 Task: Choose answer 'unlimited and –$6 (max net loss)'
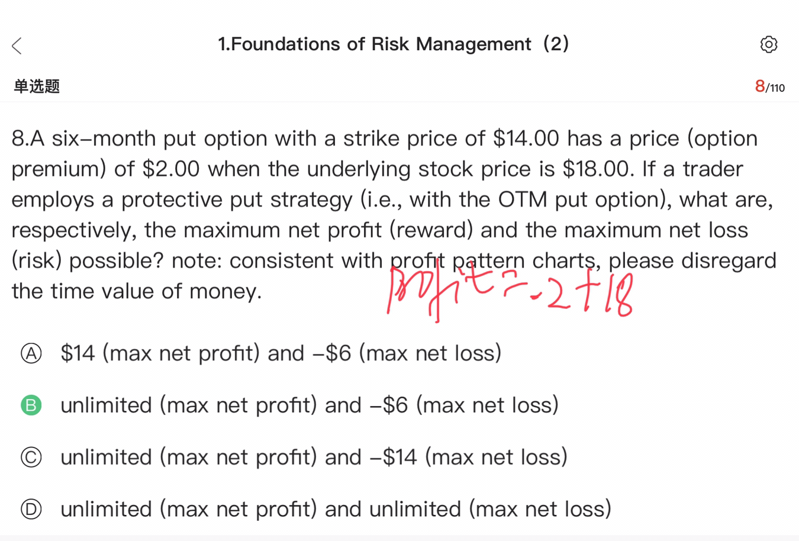click(309, 405)
